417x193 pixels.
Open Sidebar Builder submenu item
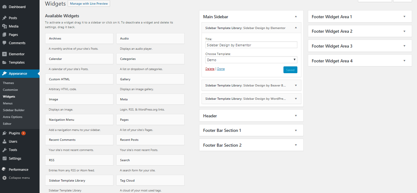click(14, 110)
